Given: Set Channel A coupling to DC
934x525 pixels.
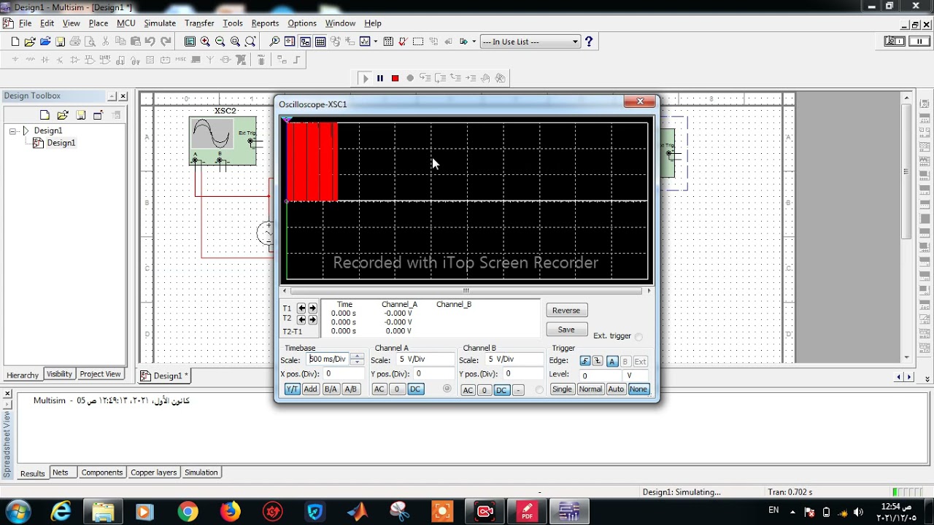Looking at the screenshot, I should pos(415,389).
